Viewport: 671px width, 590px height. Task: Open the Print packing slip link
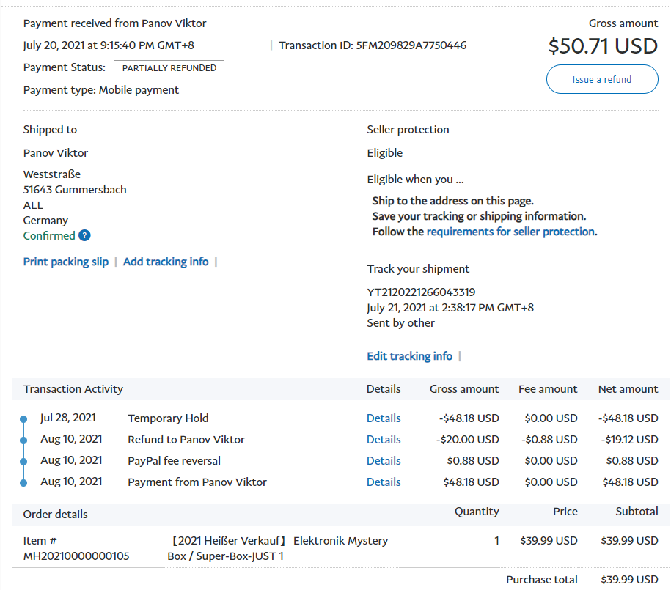click(x=66, y=262)
